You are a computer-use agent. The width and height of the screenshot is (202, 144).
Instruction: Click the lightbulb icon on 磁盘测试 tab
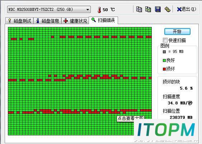[x=10, y=21]
